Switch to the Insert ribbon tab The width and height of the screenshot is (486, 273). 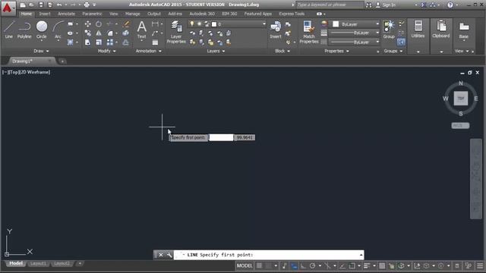pyautogui.click(x=45, y=14)
